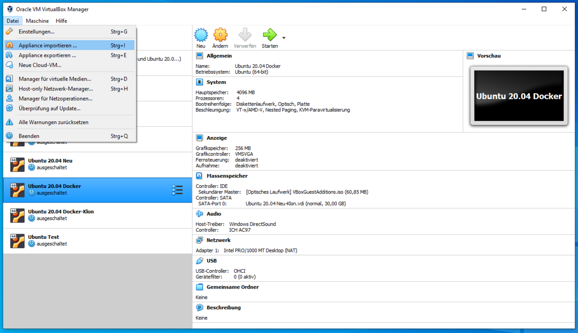
Task: Quit VirtualBox via Beenden menu item
Action: pos(29,136)
